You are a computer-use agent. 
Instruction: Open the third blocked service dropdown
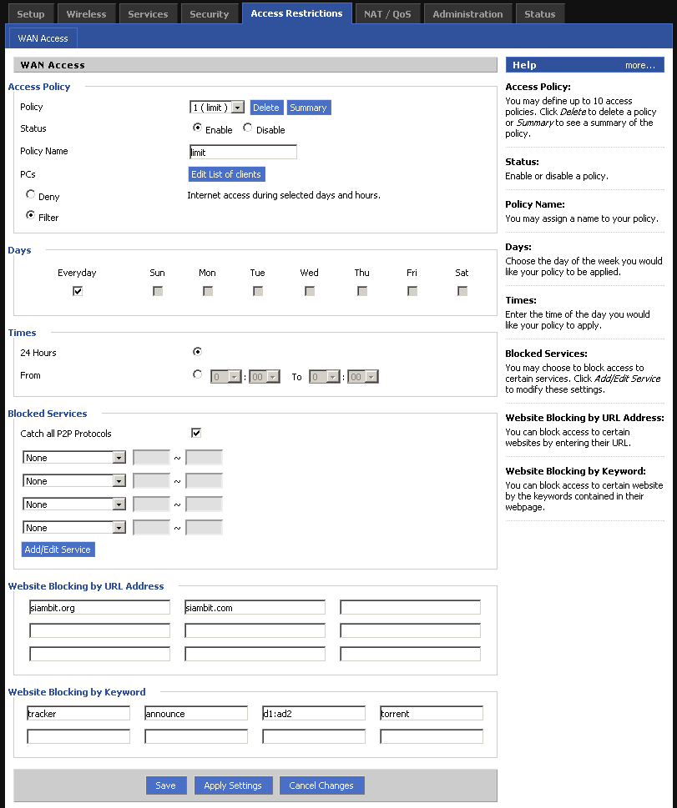[74, 504]
